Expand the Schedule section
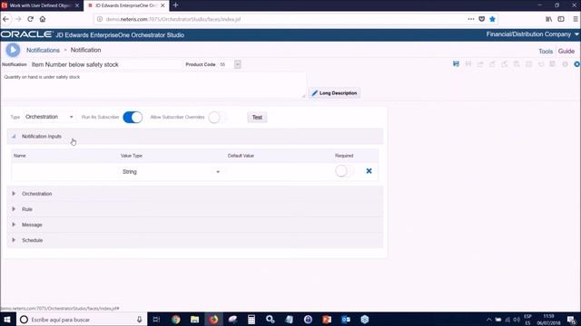The image size is (581, 326). click(14, 240)
